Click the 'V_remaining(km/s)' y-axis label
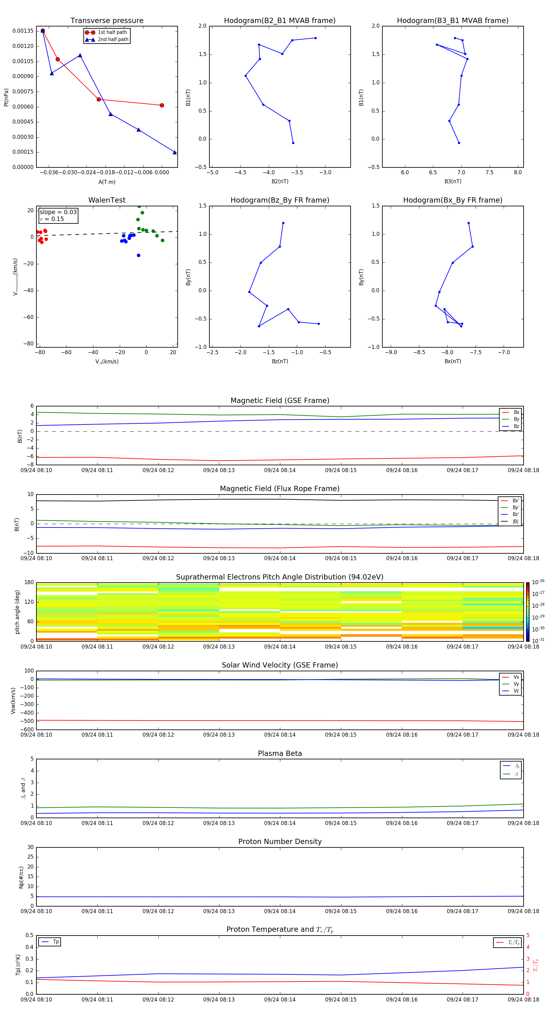560x1027 pixels. click(15, 277)
